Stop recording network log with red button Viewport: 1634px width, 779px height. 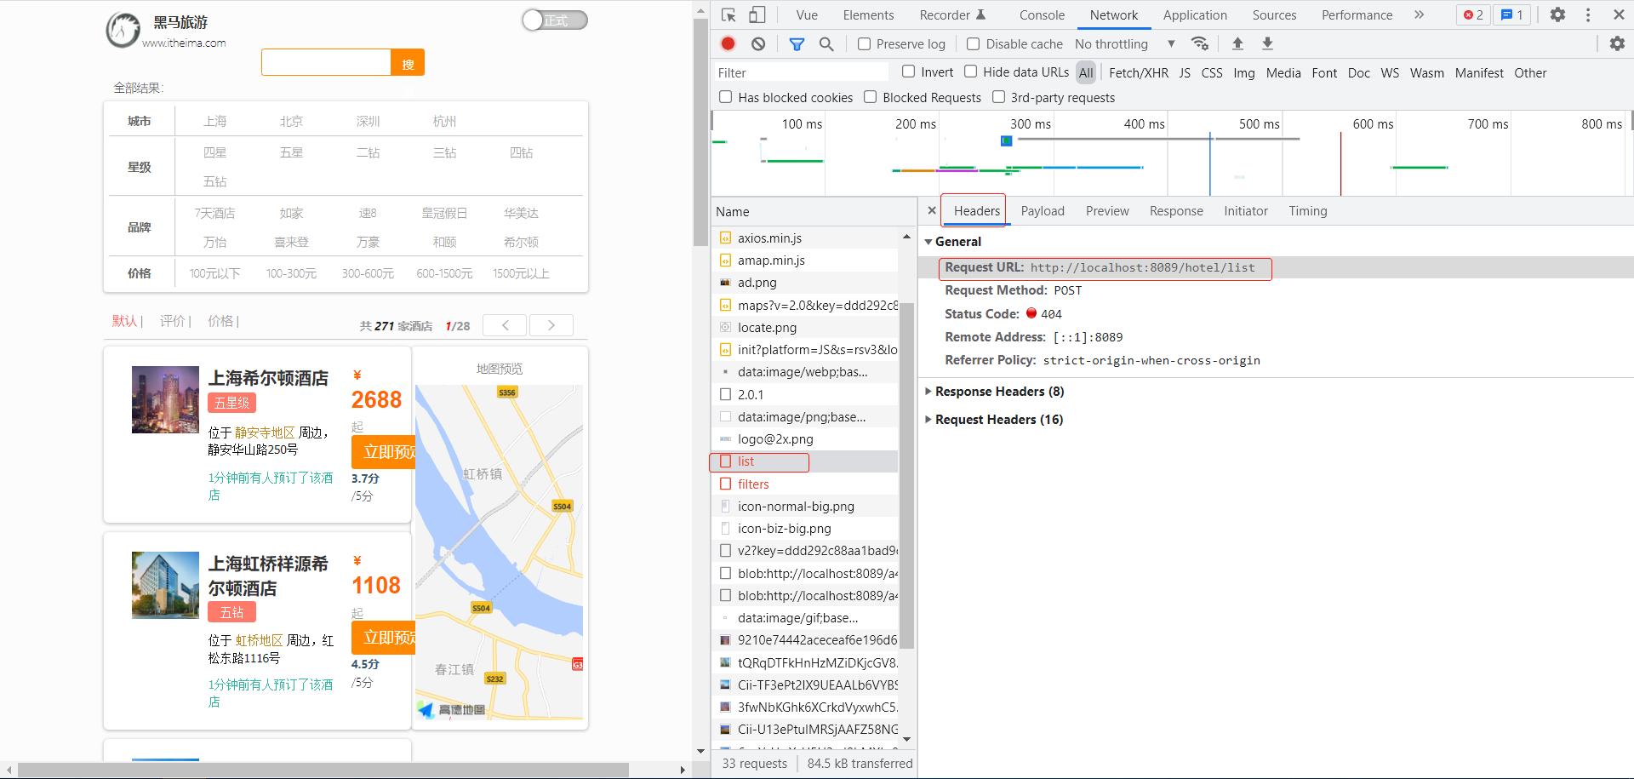point(728,43)
